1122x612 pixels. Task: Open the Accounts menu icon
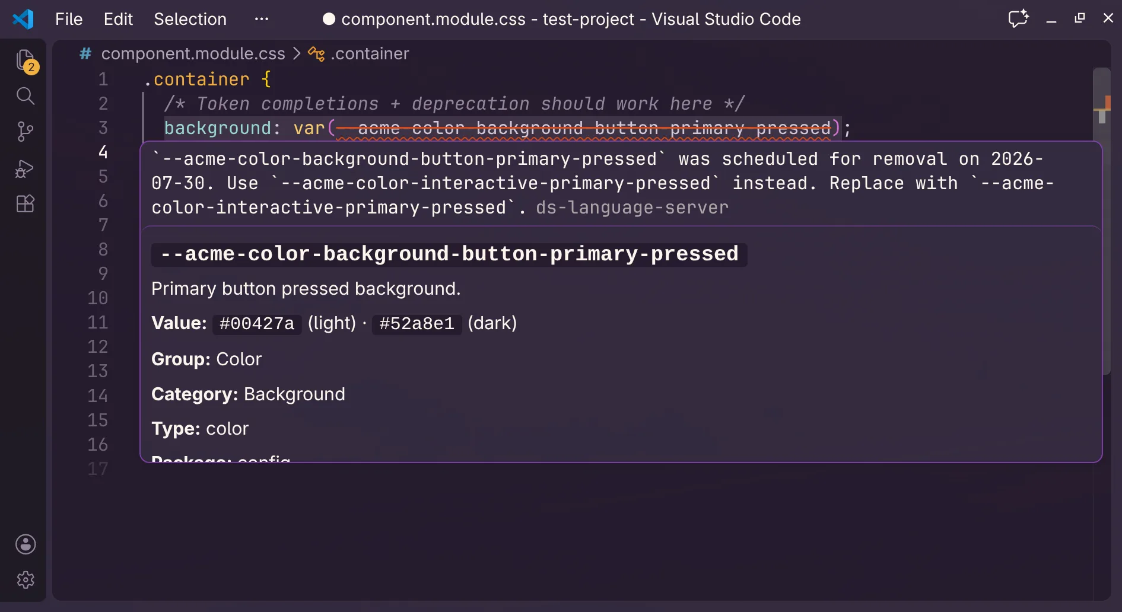pyautogui.click(x=26, y=544)
